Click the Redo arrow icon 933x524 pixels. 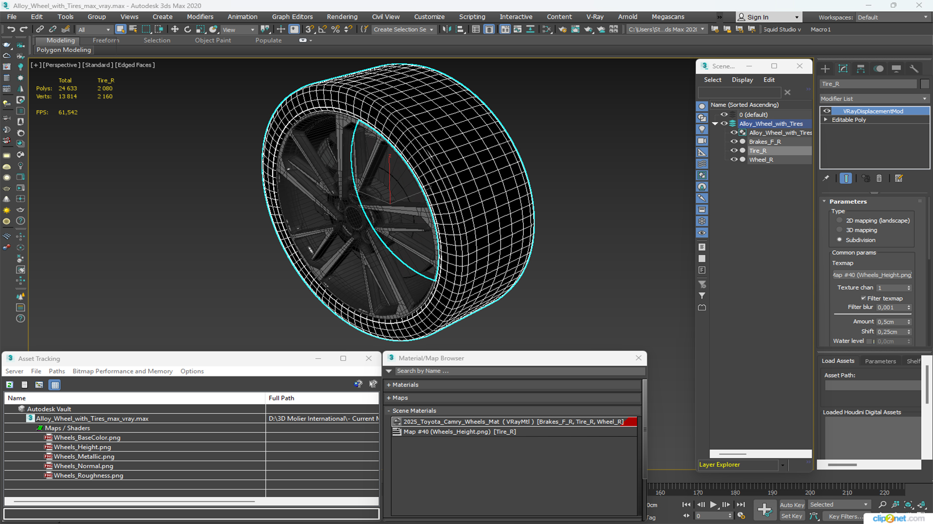(23, 30)
